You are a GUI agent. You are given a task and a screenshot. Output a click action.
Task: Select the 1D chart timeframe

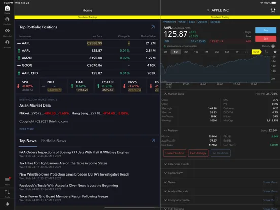(x=176, y=52)
